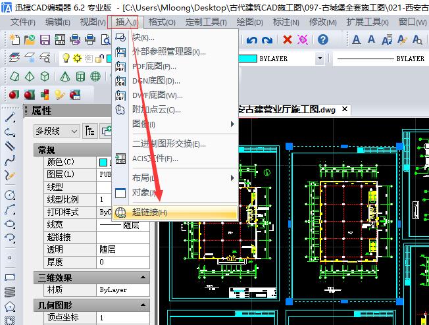429x325 pixels.
Task: Open Help with the blue question mark
Action: pos(323,39)
